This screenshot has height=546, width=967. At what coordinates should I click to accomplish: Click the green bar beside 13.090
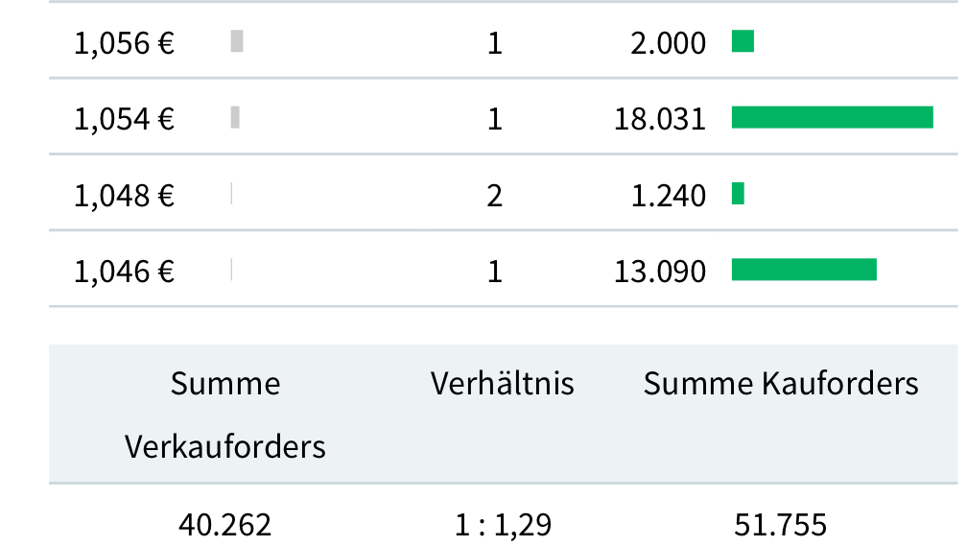pos(804,270)
